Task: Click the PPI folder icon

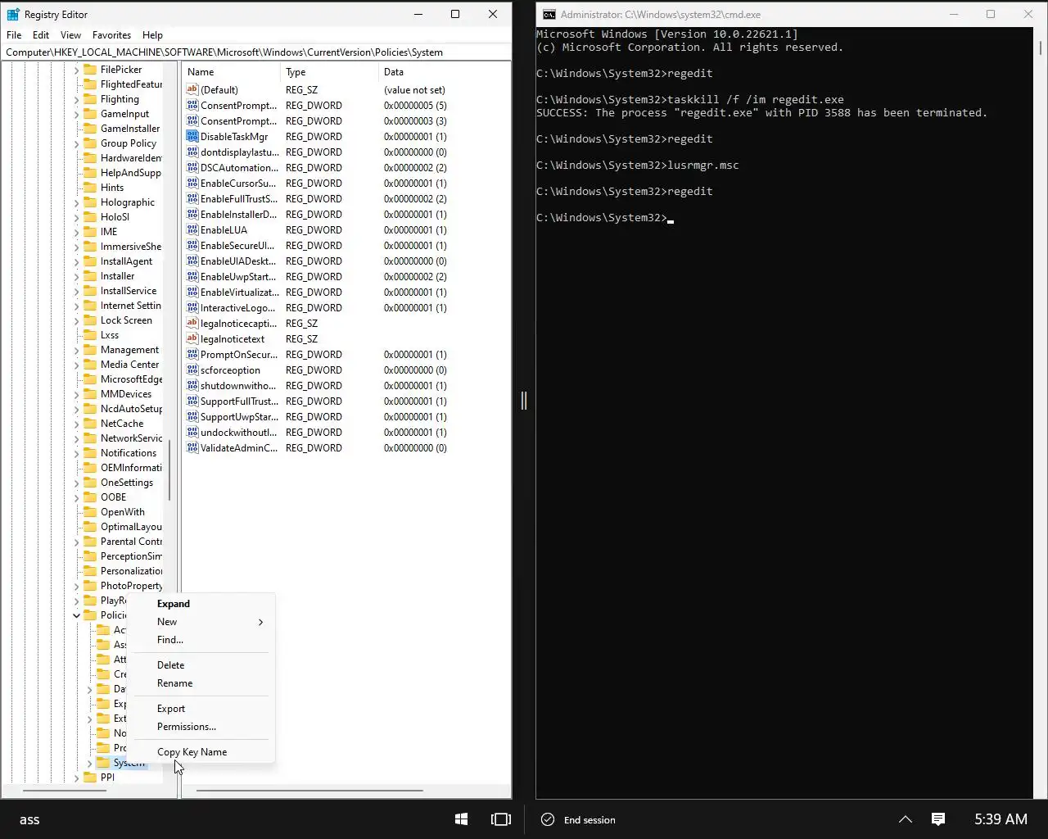Action: tap(90, 778)
